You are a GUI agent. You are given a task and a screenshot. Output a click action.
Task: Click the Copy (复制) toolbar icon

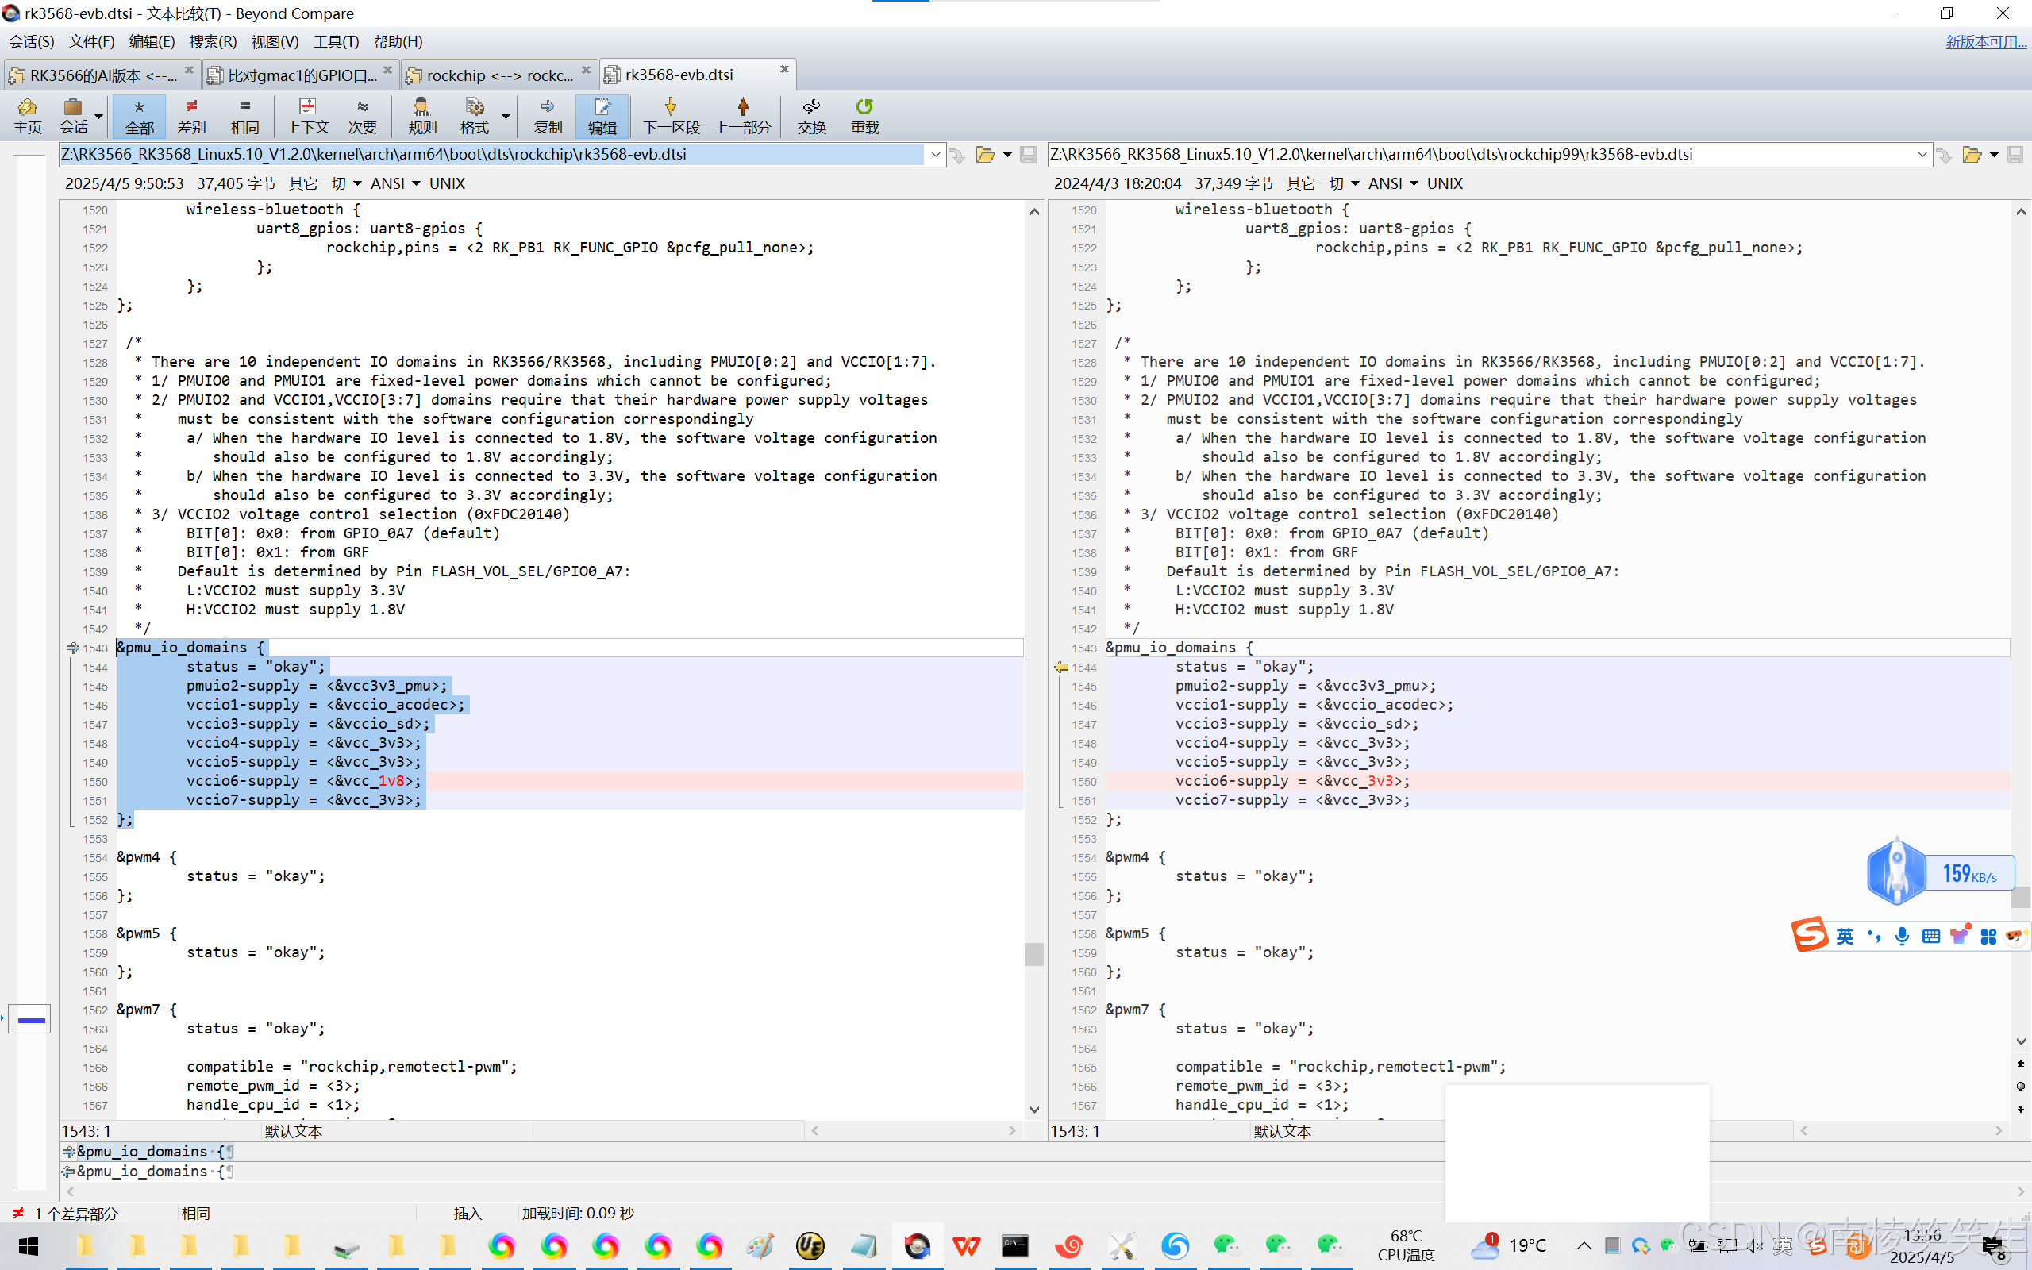(x=548, y=116)
